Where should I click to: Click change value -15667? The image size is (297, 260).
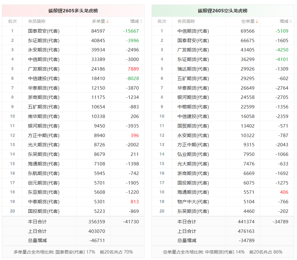click(131, 31)
